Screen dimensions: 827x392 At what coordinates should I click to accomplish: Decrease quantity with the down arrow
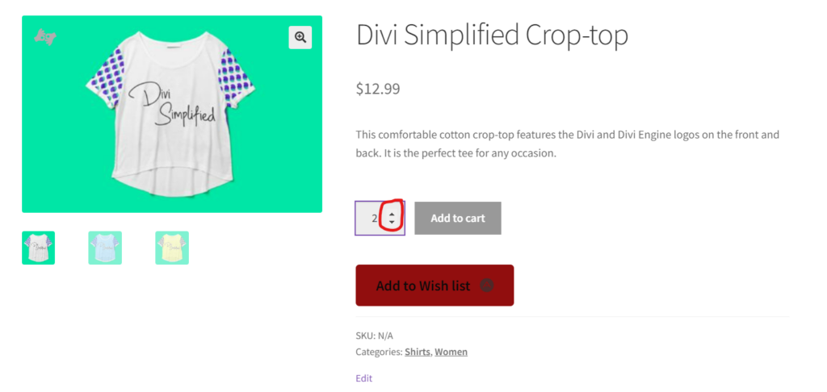pos(392,223)
